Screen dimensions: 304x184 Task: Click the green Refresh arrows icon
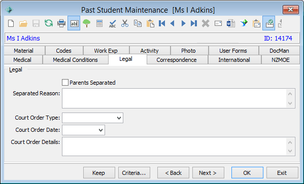(49, 23)
